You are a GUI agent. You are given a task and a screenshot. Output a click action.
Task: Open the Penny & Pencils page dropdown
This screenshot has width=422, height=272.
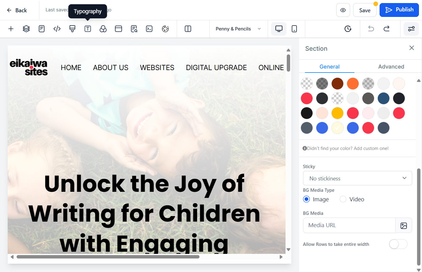[239, 29]
